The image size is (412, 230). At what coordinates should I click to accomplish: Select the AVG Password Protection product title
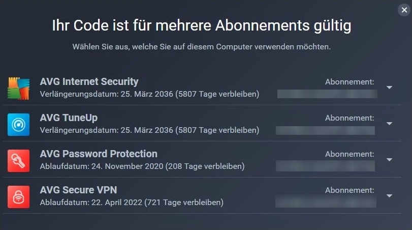click(99, 154)
